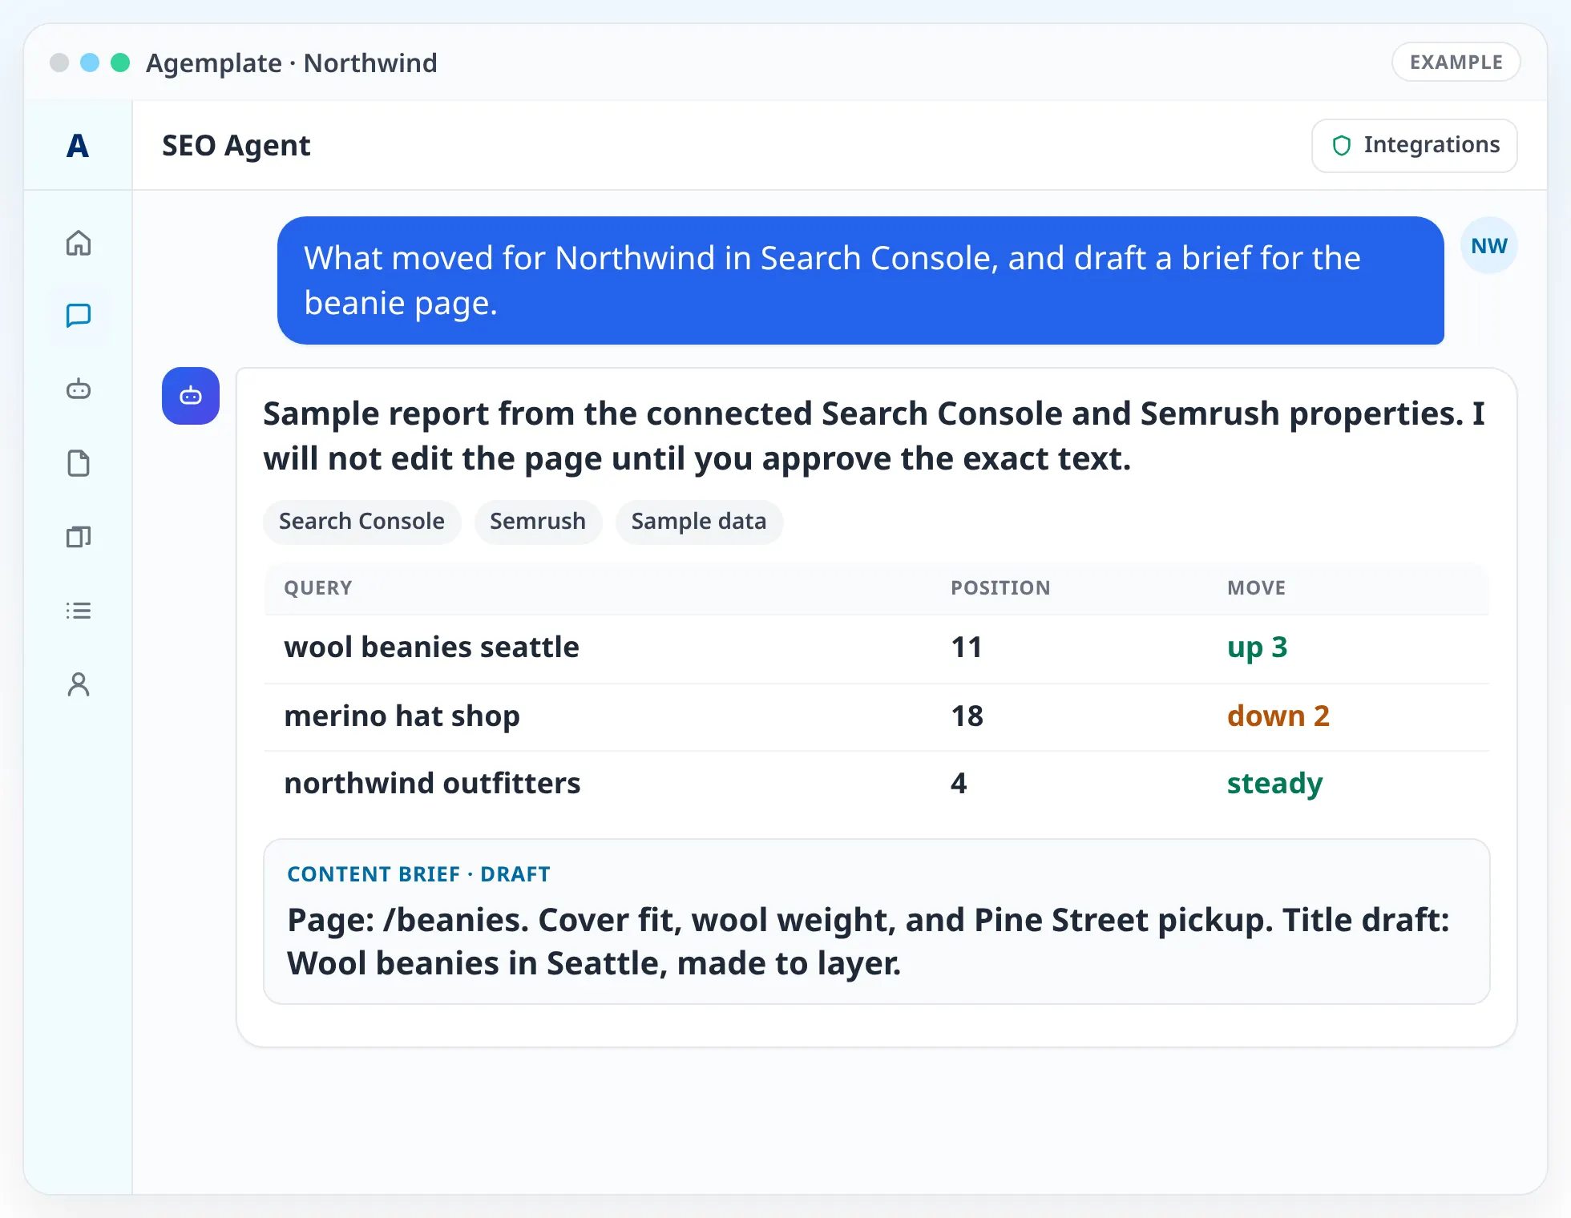Open the copy/templates sidebar icon
Screen dimensions: 1571x1218
tap(79, 537)
